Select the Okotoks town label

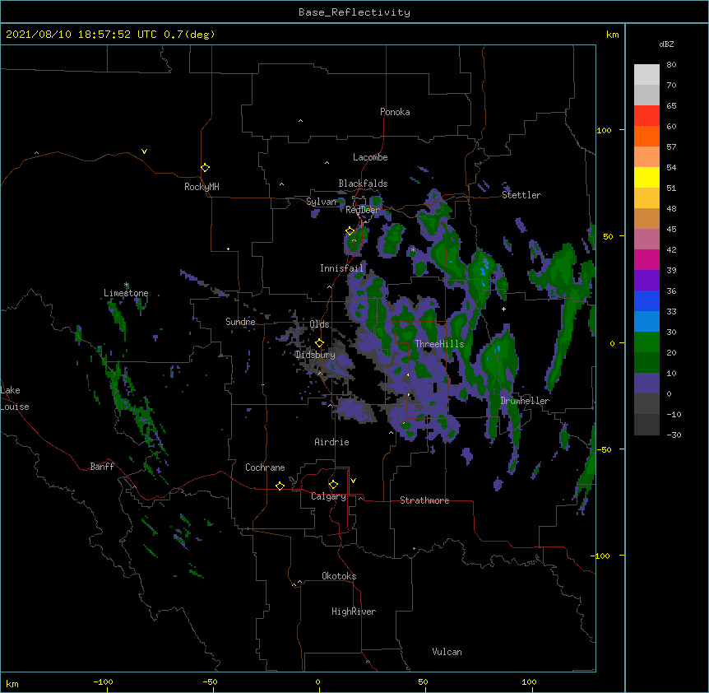pyautogui.click(x=339, y=576)
